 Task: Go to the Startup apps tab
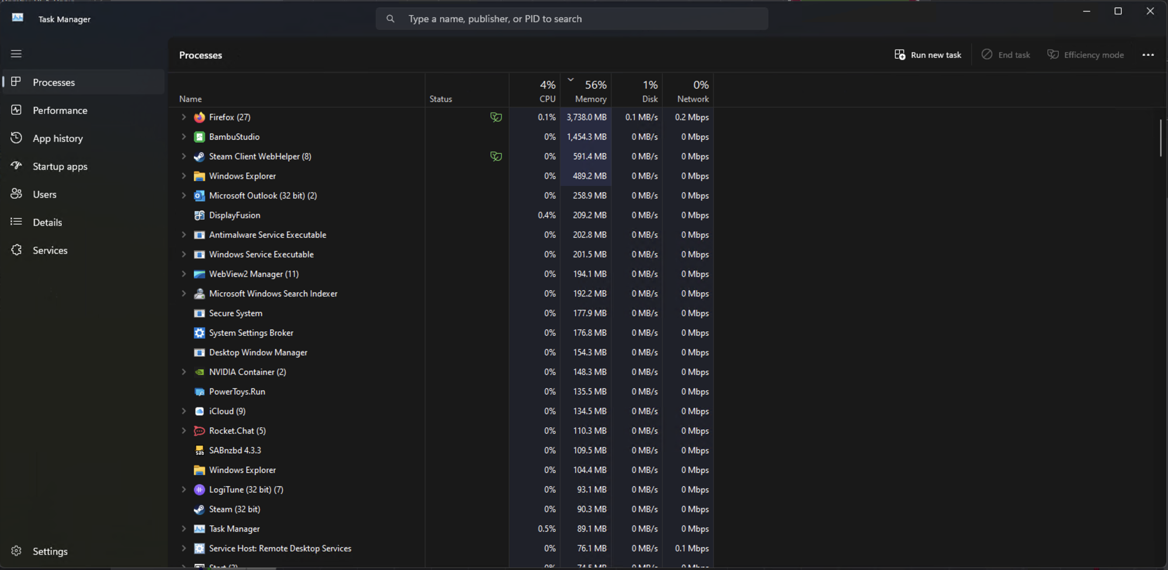click(x=84, y=166)
